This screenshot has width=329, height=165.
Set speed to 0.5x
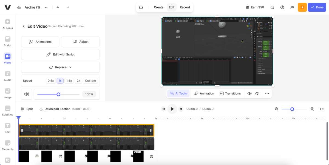pyautogui.click(x=51, y=81)
